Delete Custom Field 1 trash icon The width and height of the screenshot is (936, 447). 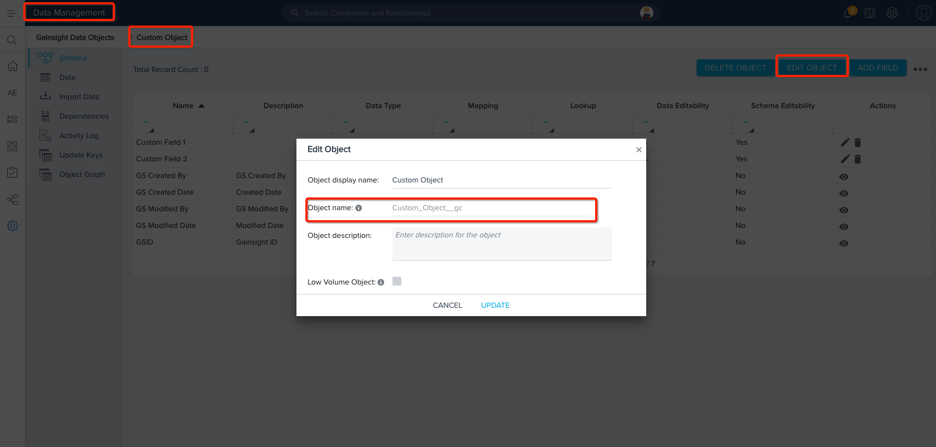tap(858, 143)
